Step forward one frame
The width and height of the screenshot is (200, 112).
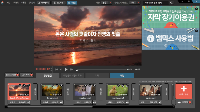[72, 69]
